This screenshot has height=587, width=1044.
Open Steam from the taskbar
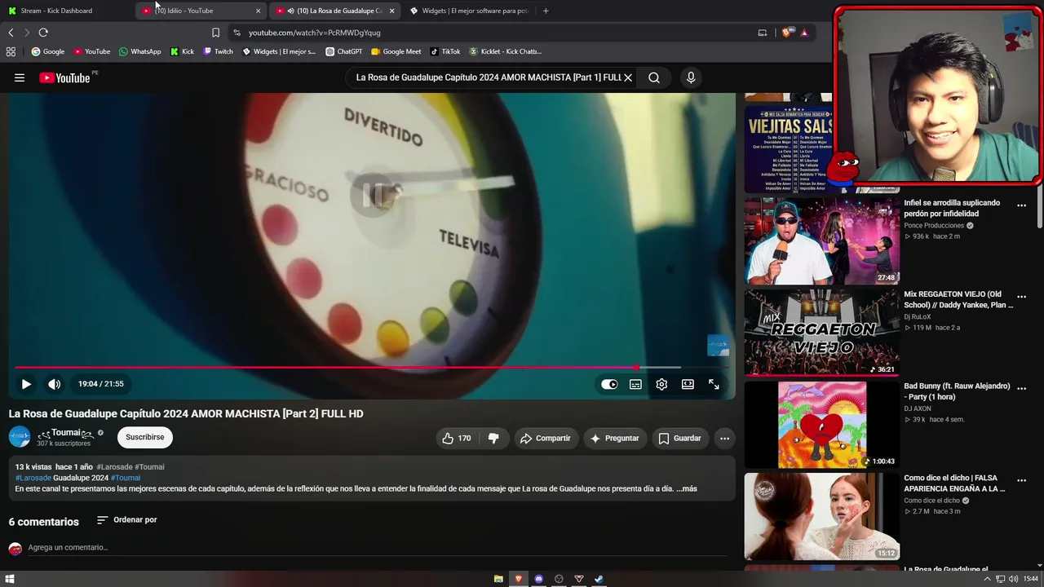click(599, 579)
